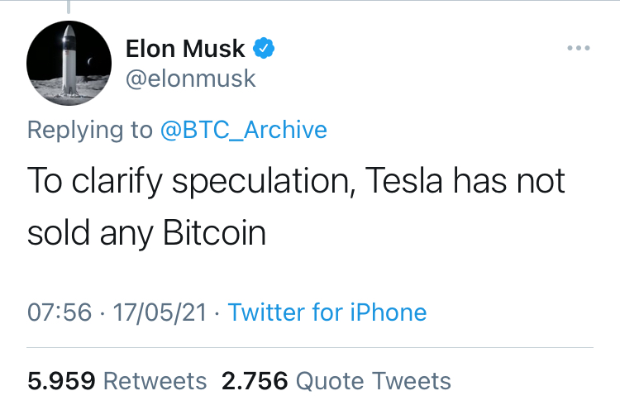The image size is (620, 410).
Task: View the Retweets list label
Action: [x=155, y=381]
